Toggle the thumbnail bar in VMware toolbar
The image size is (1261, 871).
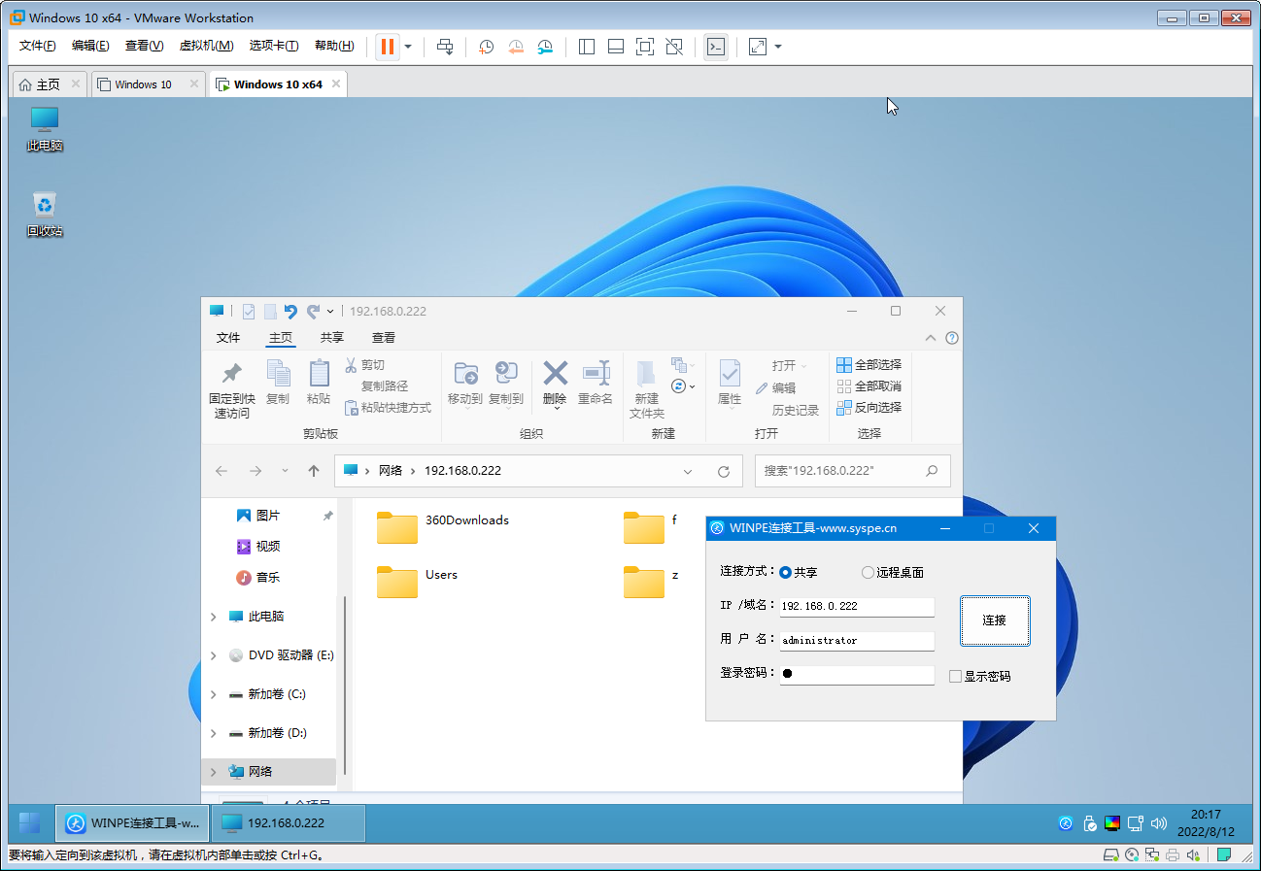pos(616,47)
